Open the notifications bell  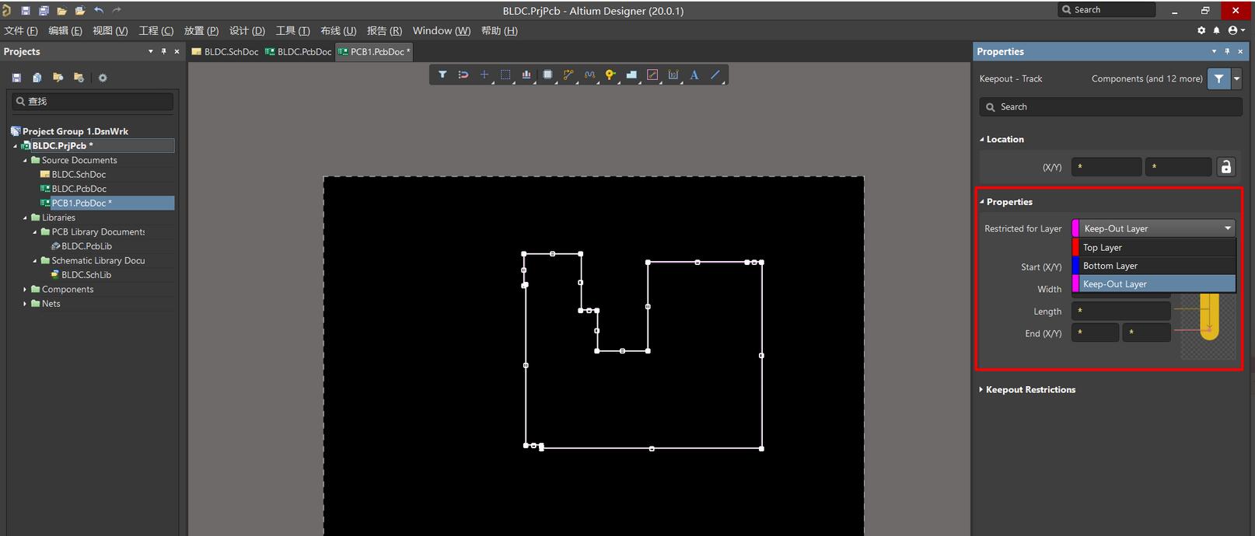pos(1216,30)
